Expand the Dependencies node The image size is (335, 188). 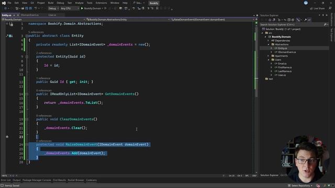click(269, 41)
